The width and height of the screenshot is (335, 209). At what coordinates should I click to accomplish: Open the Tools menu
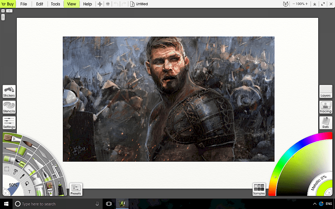coord(55,4)
